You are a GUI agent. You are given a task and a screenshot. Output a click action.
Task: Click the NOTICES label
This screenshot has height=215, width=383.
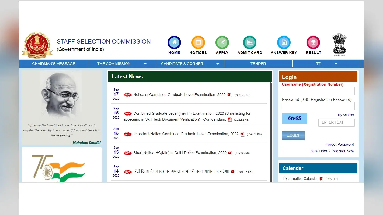(x=198, y=53)
